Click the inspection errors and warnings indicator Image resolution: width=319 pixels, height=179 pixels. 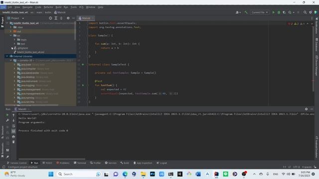coord(296,24)
